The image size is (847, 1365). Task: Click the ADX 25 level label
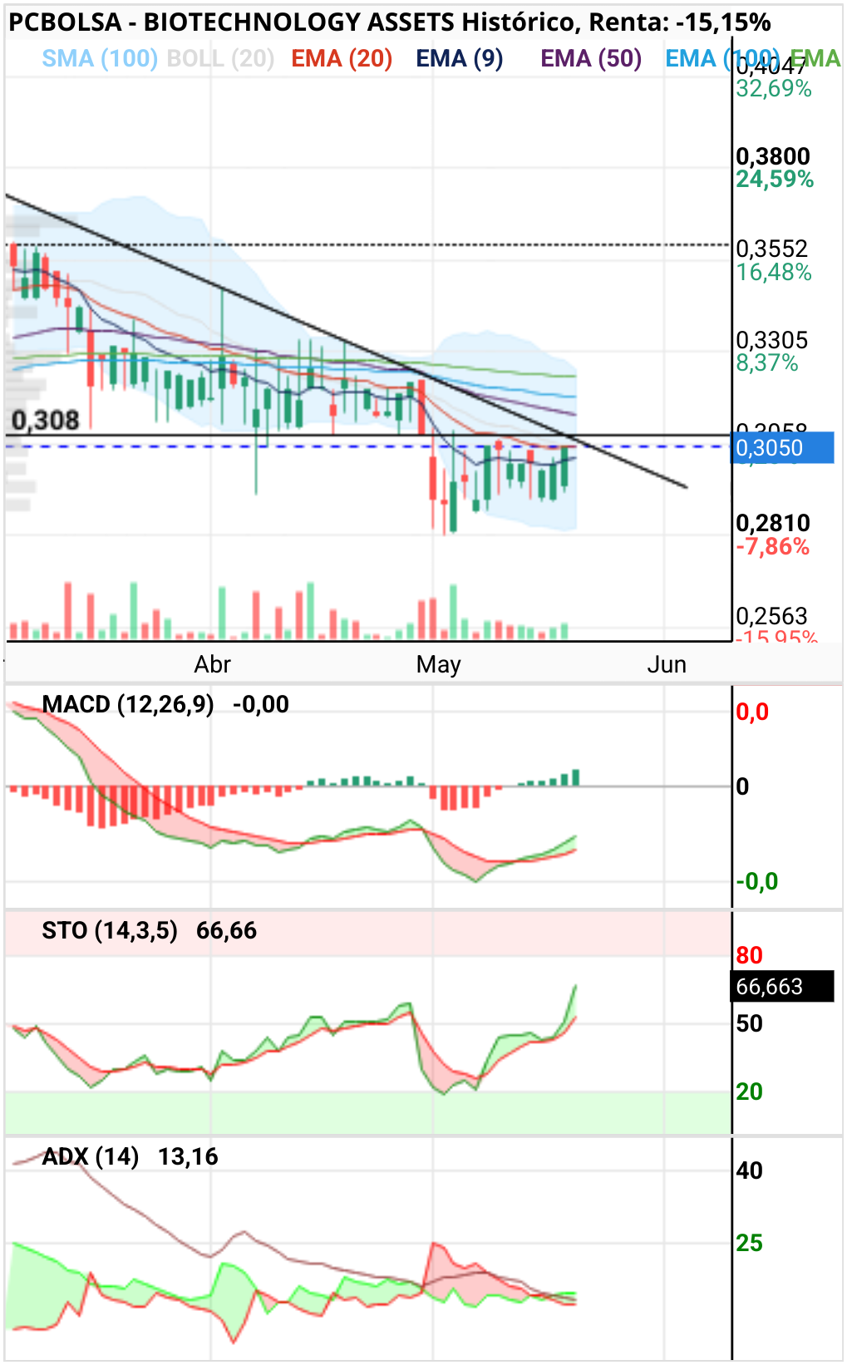[x=749, y=1243]
